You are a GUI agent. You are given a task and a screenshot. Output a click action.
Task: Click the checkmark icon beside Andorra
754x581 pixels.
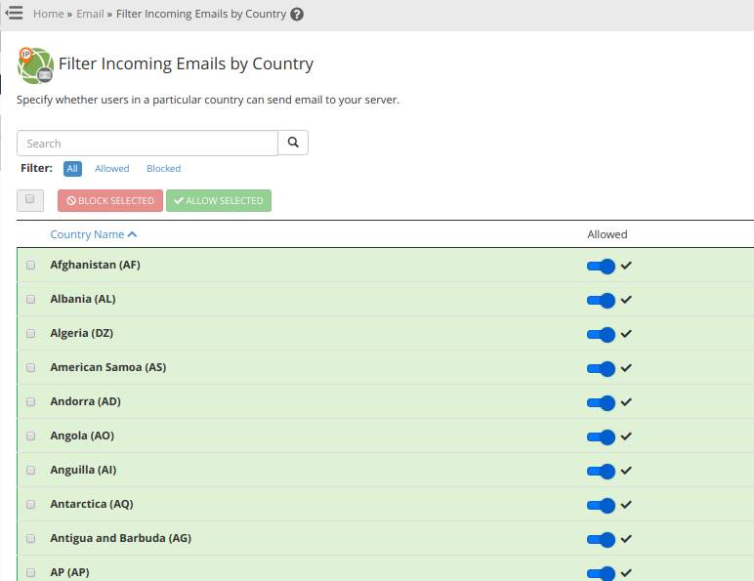pos(626,402)
